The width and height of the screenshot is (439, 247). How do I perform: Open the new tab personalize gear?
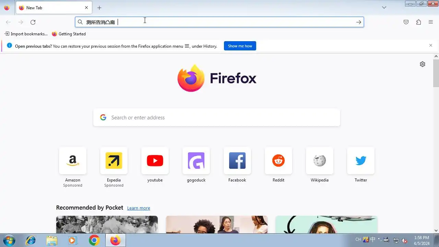(423, 64)
